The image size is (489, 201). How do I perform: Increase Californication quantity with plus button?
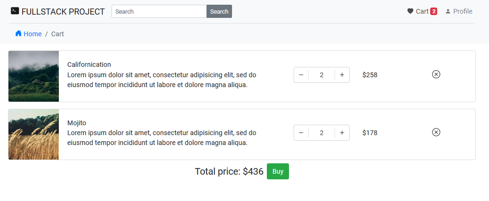coord(342,75)
